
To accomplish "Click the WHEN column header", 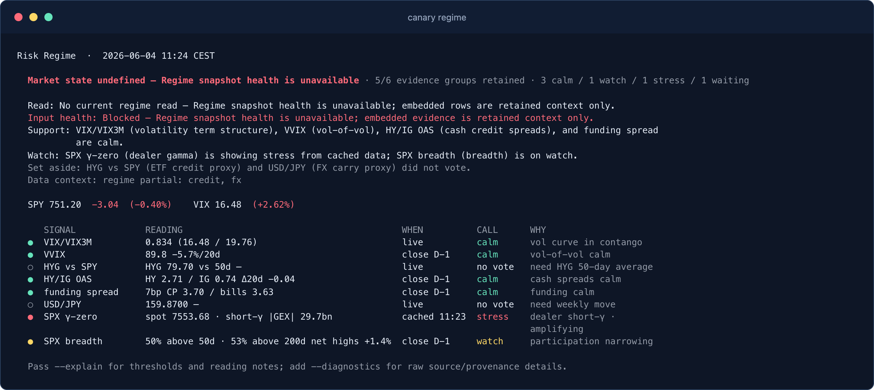I will pos(412,230).
